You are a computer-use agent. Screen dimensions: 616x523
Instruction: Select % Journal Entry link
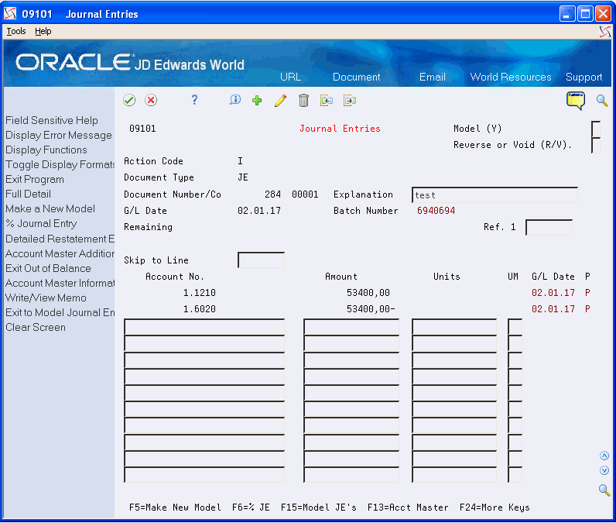41,224
